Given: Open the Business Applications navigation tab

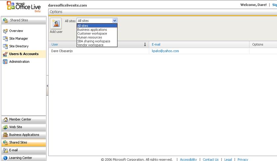Looking at the screenshot, I should 24,135.
